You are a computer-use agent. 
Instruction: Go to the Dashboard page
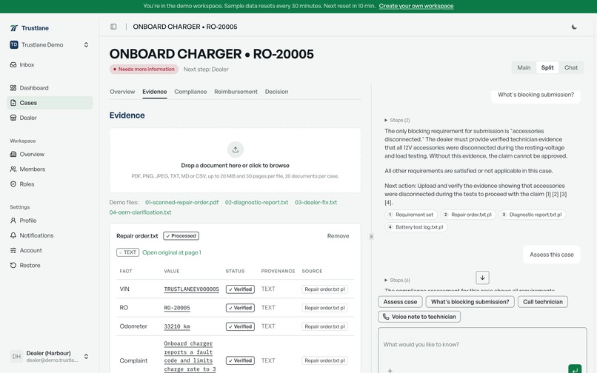click(x=50, y=88)
